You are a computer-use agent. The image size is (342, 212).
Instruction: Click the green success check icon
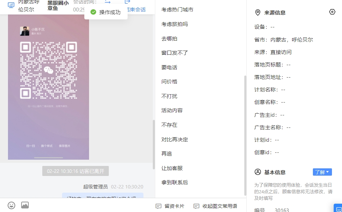click(93, 12)
